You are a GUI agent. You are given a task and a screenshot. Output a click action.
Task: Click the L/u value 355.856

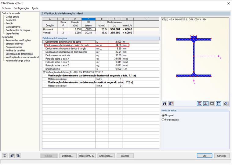pyautogui.click(x=115, y=33)
